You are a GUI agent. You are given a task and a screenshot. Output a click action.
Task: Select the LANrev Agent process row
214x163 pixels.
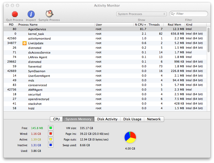[105, 57]
